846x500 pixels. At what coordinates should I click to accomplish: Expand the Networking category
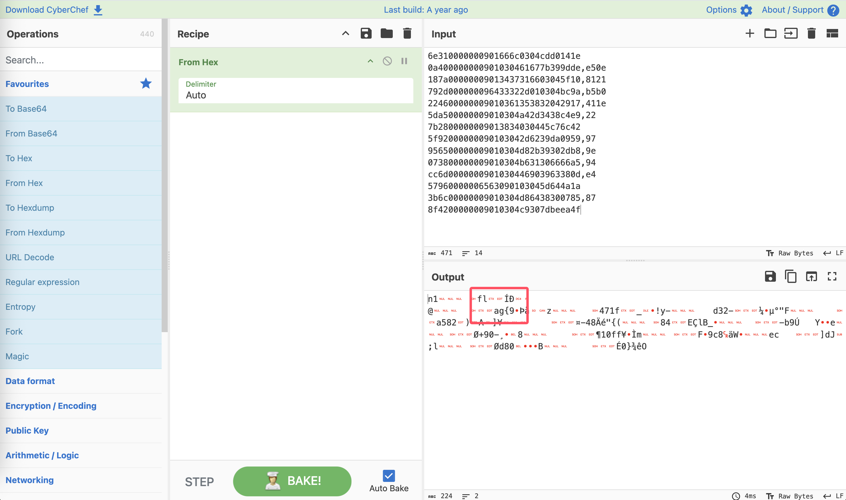pos(81,480)
